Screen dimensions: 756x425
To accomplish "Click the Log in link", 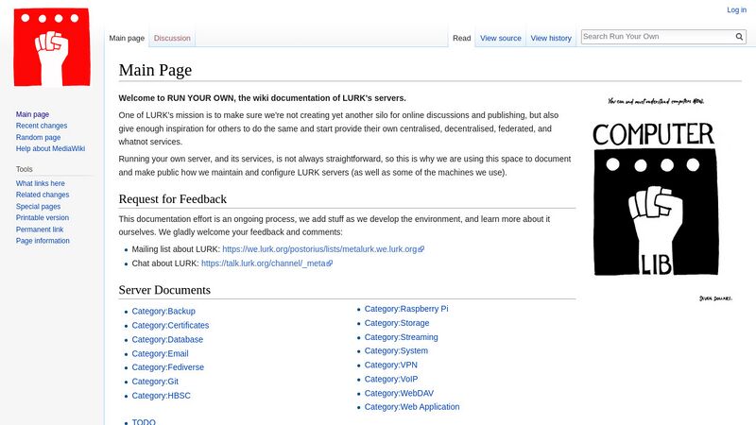I will pos(736,10).
